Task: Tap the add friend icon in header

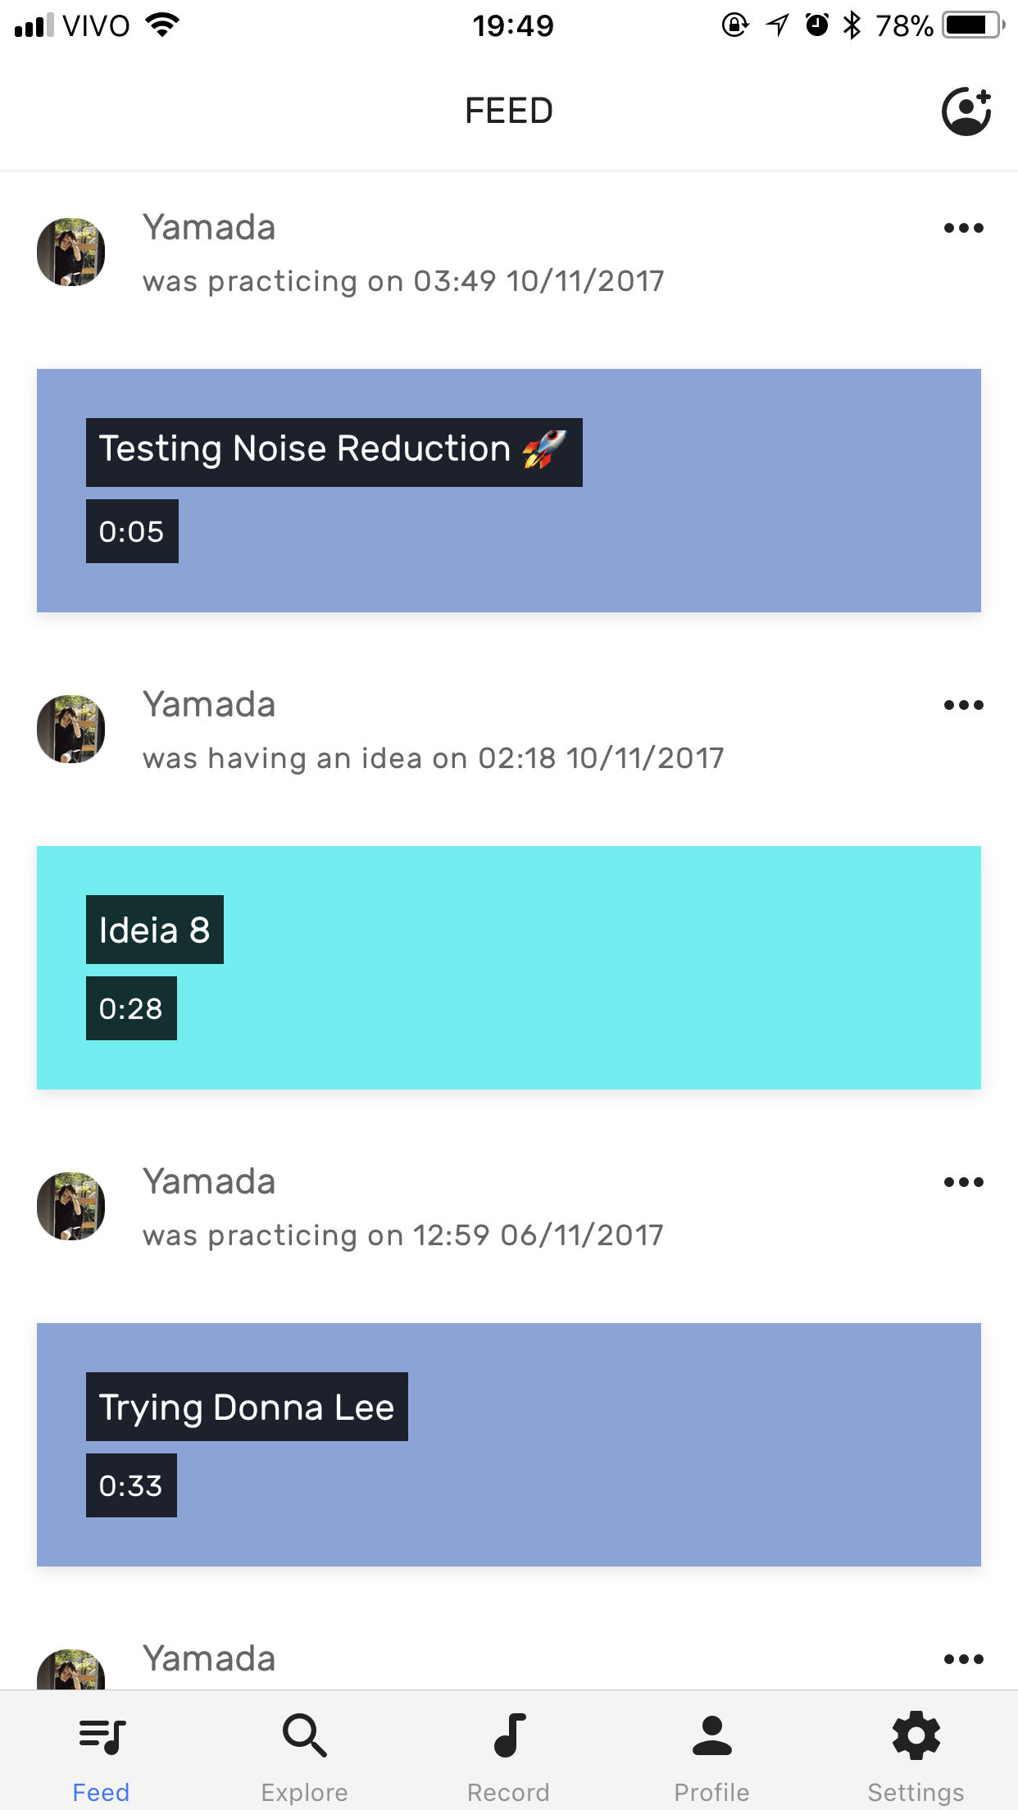Action: pos(966,111)
